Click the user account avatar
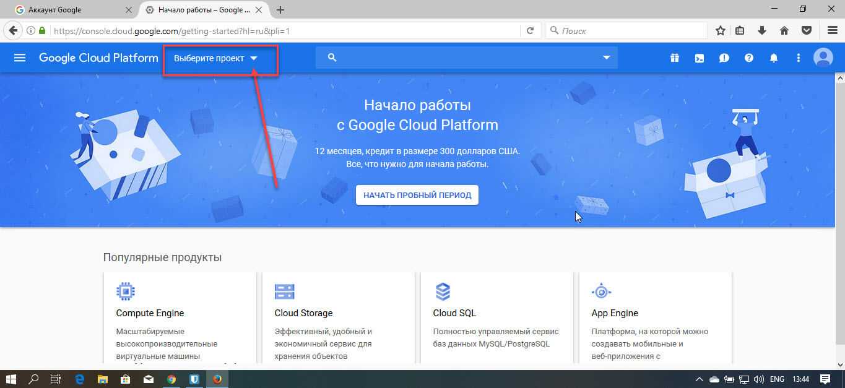 point(823,58)
